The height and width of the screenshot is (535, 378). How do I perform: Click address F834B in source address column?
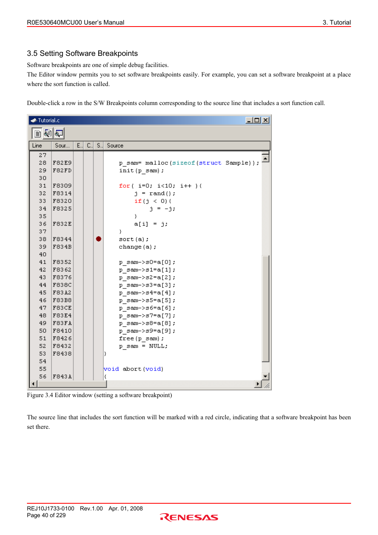click(62, 247)
